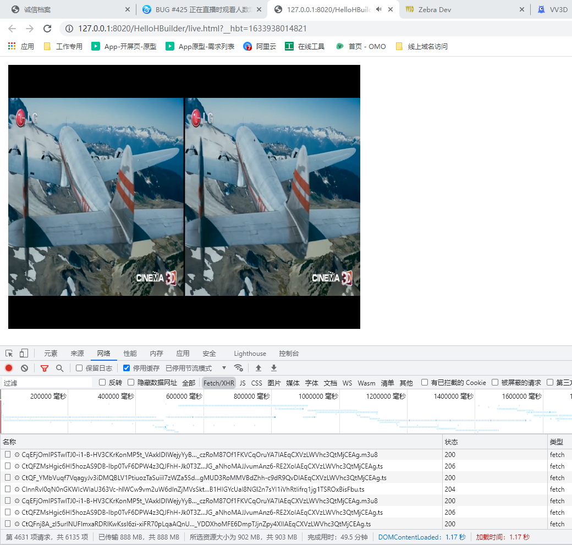Open the apps grid bookmark icon

[12, 46]
